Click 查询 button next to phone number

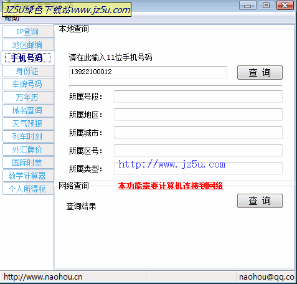point(260,72)
